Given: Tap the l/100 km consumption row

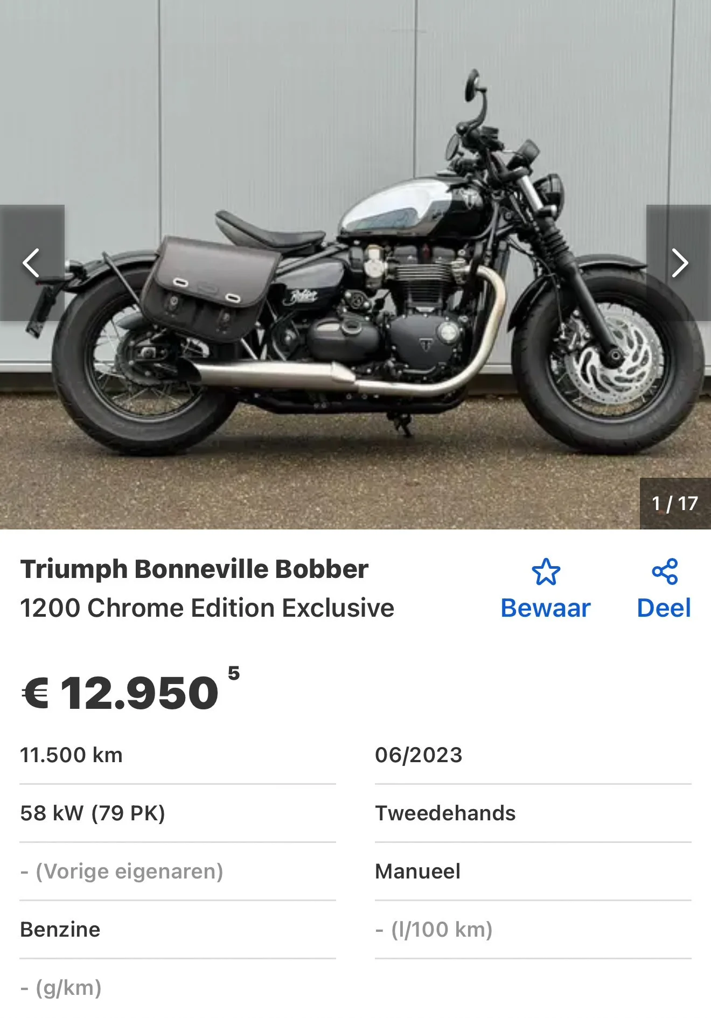Looking at the screenshot, I should [x=533, y=930].
